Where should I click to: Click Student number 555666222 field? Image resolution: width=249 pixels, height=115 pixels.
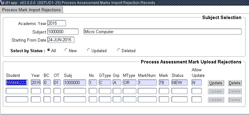point(17,83)
